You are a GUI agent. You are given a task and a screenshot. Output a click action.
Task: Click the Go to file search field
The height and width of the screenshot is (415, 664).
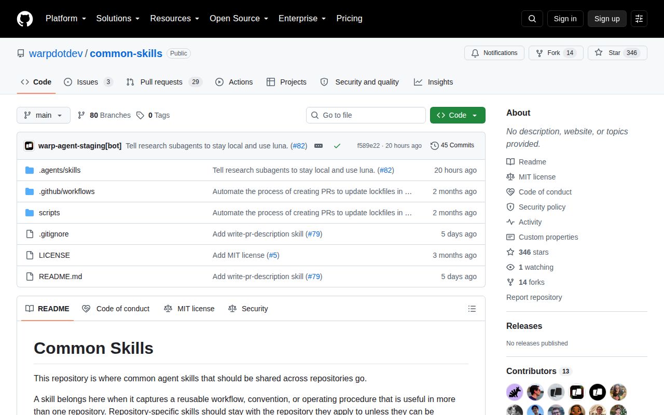(x=366, y=115)
